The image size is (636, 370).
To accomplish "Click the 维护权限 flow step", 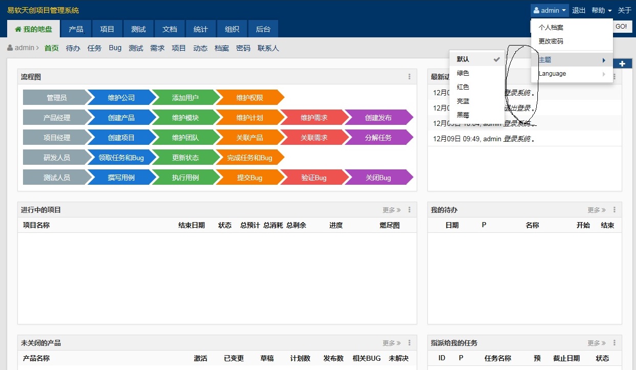I will click(x=249, y=97).
